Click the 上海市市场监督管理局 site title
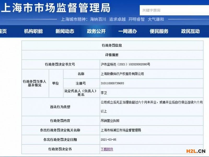 click(56, 8)
